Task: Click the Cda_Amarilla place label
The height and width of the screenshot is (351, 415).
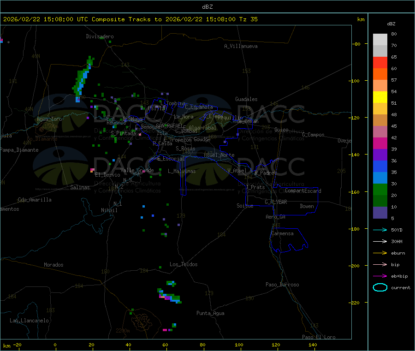Action: tap(35, 200)
